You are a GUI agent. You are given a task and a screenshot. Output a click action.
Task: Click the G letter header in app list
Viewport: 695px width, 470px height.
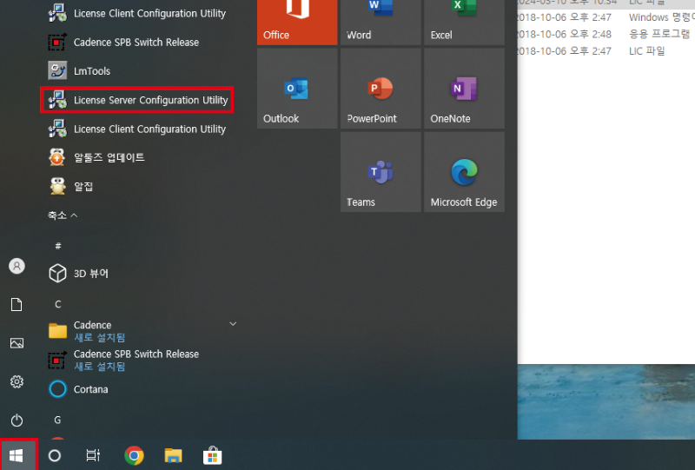57,420
